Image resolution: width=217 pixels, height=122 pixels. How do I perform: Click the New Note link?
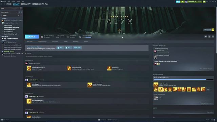click(210, 112)
